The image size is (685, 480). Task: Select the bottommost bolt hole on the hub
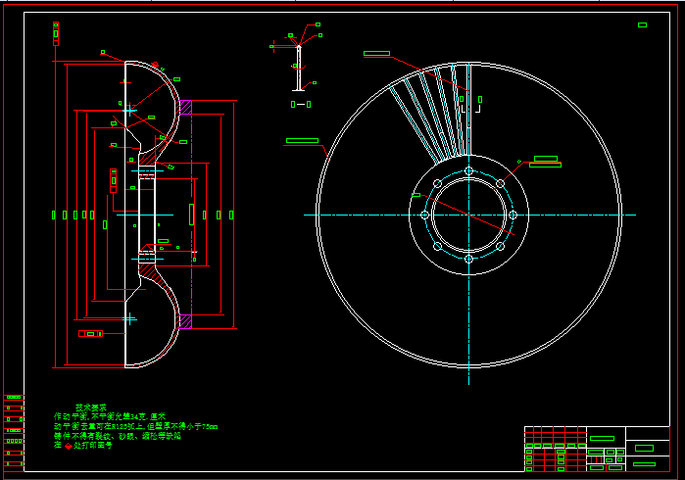point(468,259)
